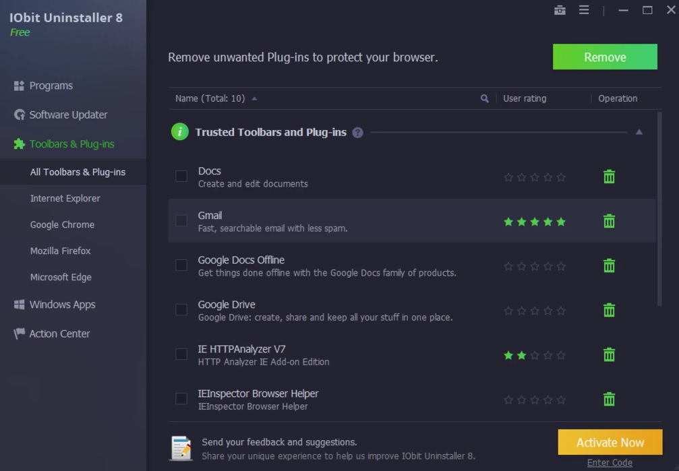Click the feedback notepad icon
The height and width of the screenshot is (471, 679).
(x=181, y=448)
